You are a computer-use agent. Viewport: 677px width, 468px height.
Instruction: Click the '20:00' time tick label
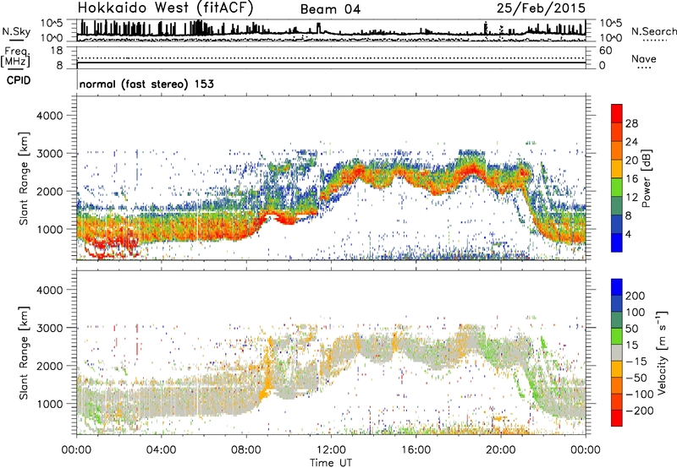[500, 450]
